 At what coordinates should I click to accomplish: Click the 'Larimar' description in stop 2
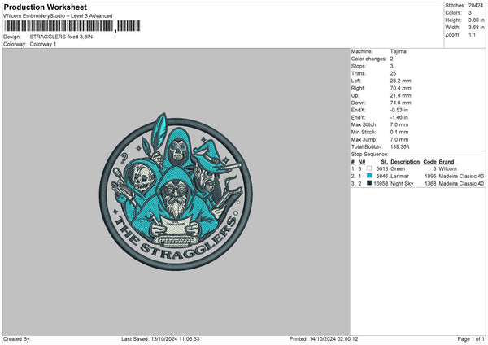point(399,177)
